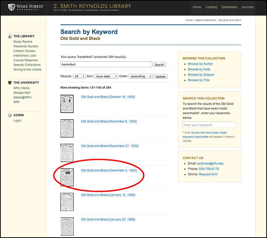Screen dimensions: 267x238
Task: Click the results count text for basketball query
Action: pyautogui.click(x=93, y=57)
